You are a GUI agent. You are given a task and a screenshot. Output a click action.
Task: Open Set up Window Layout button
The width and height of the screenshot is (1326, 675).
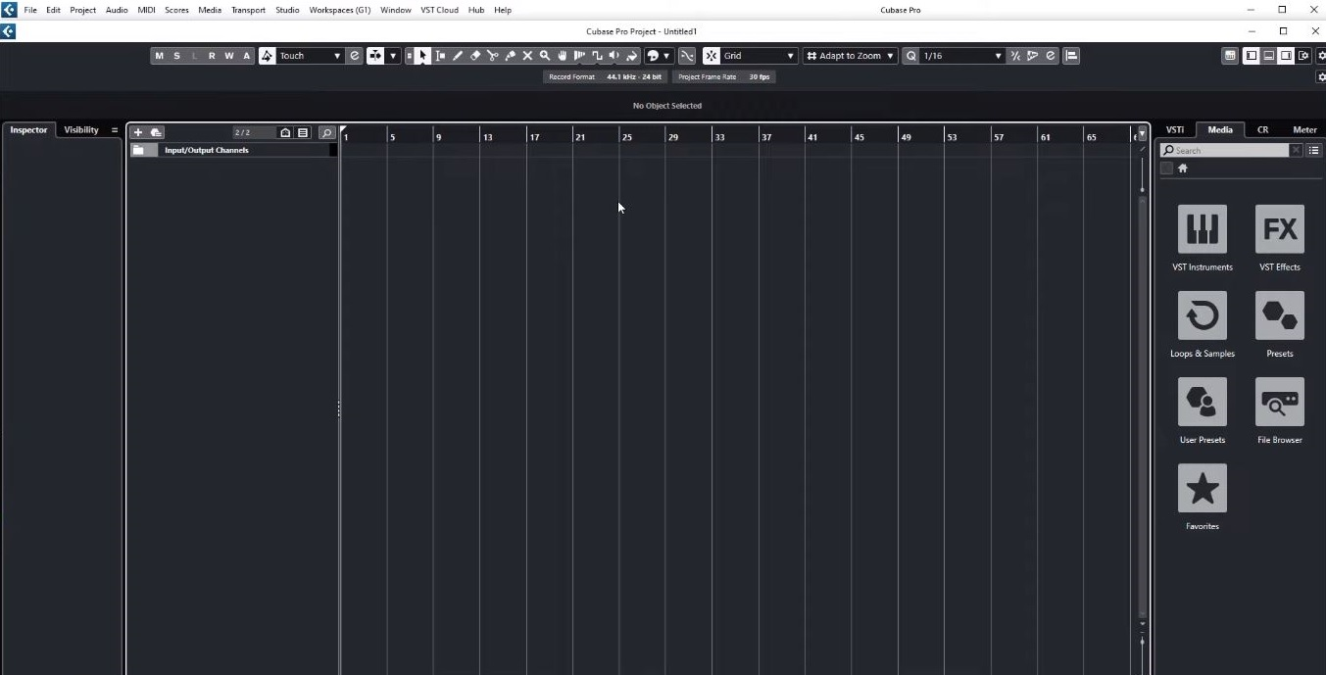click(1303, 56)
